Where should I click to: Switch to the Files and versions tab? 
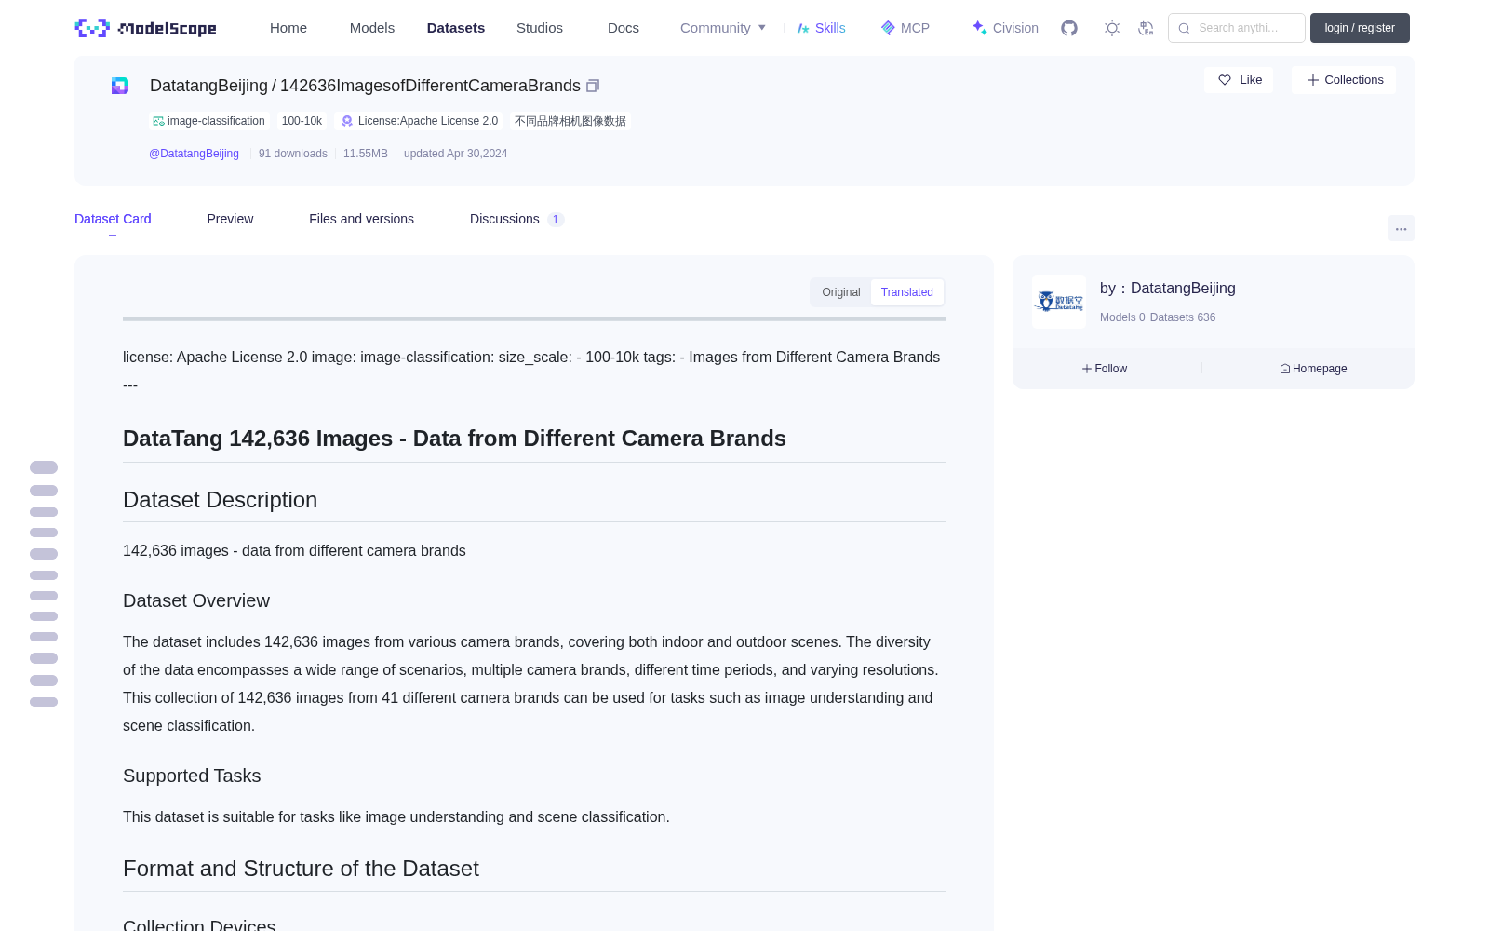pos(361,219)
